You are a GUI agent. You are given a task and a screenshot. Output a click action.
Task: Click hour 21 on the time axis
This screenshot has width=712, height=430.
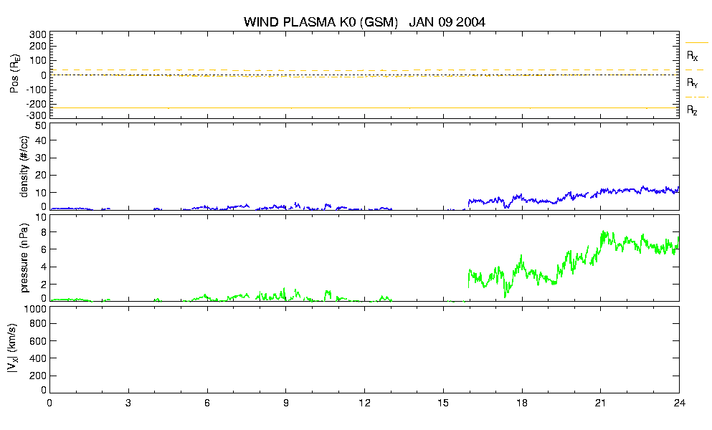click(x=600, y=403)
